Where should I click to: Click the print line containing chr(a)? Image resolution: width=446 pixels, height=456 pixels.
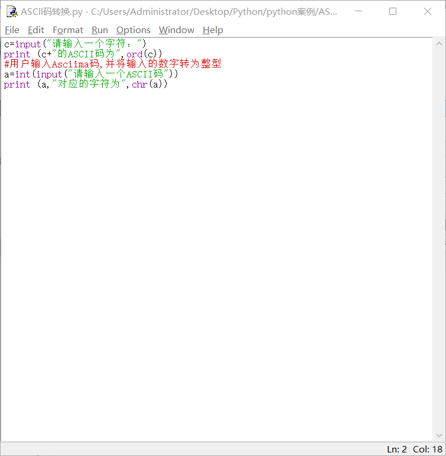pyautogui.click(x=86, y=85)
